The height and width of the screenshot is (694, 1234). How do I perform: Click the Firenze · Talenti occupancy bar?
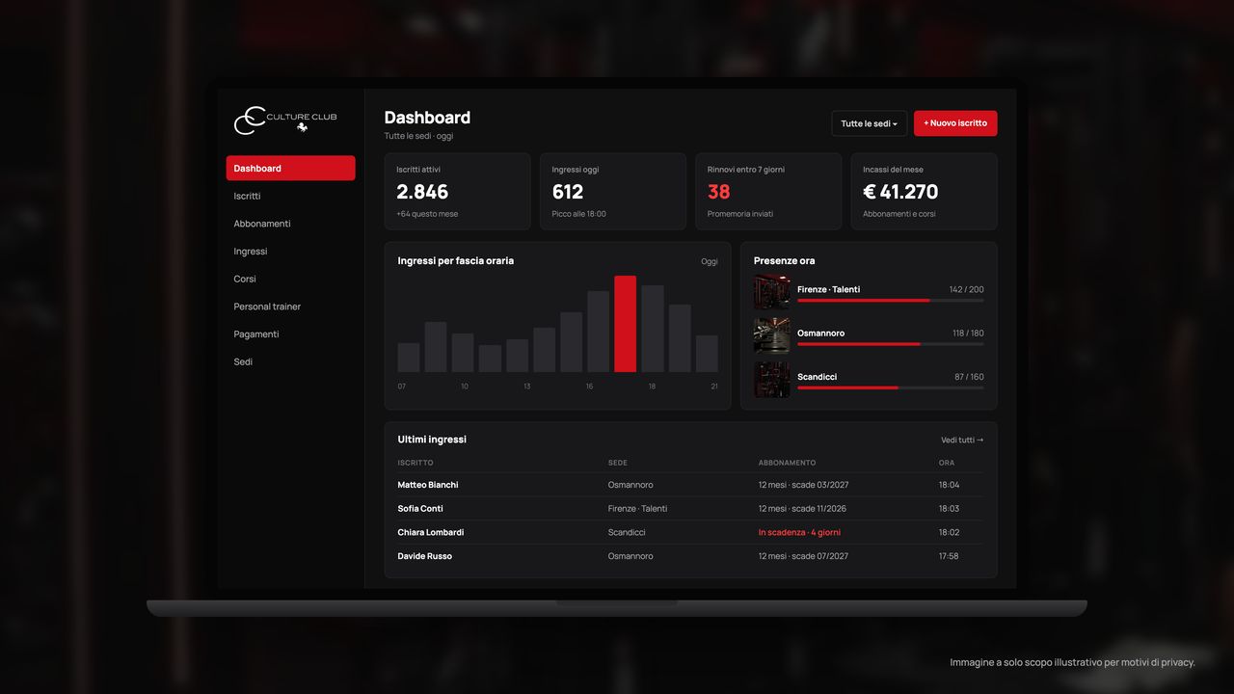coord(891,301)
